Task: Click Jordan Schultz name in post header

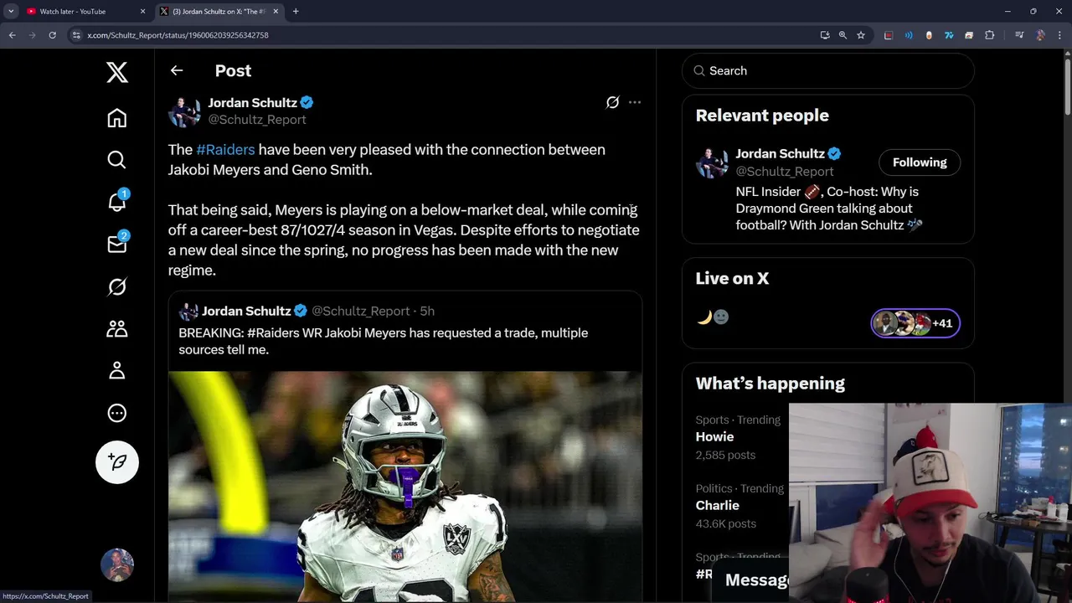Action: [x=252, y=102]
